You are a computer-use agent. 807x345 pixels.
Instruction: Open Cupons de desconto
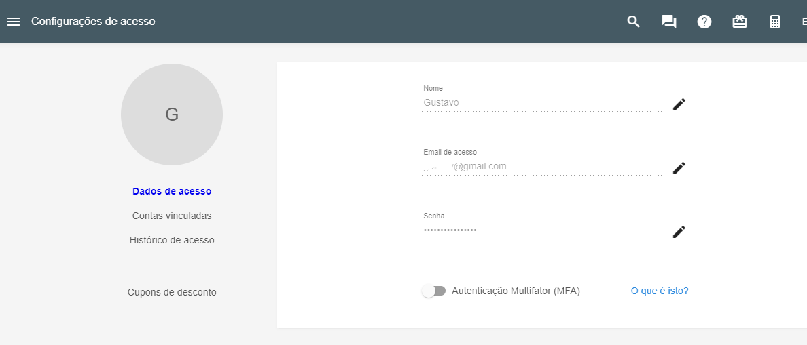pyautogui.click(x=172, y=292)
